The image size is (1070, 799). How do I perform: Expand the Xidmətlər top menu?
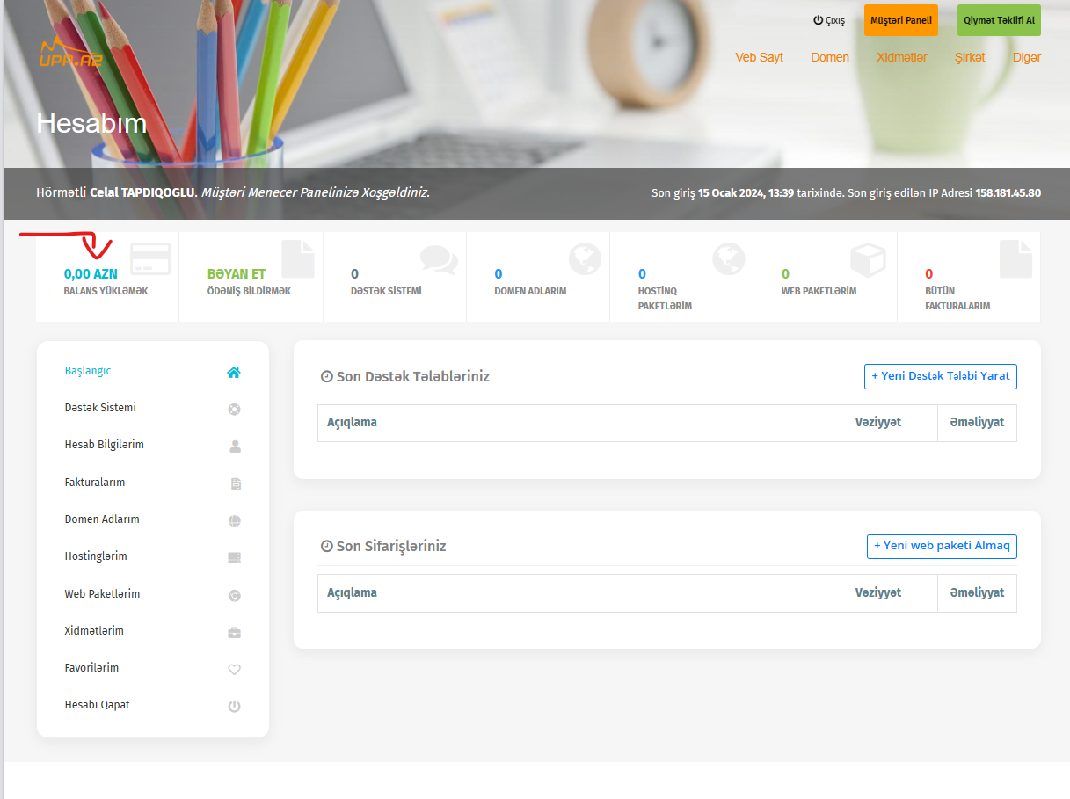click(x=901, y=57)
